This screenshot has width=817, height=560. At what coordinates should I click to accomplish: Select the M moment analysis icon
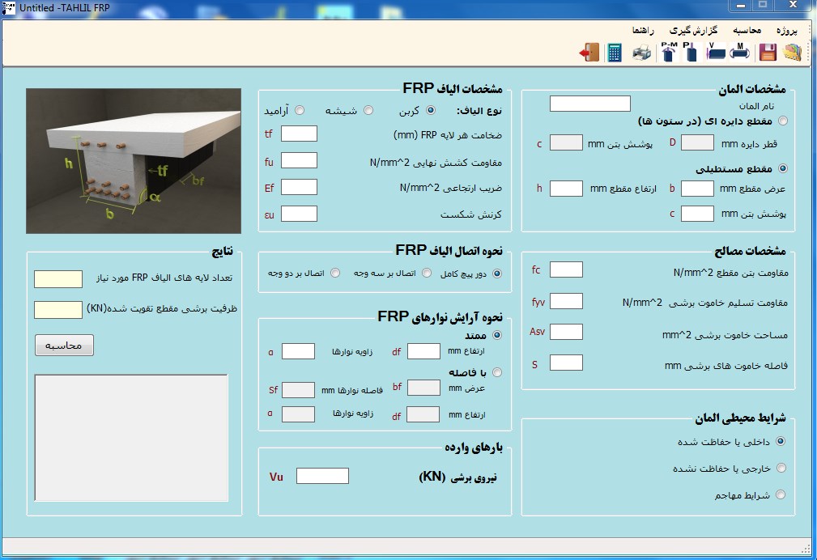[739, 53]
